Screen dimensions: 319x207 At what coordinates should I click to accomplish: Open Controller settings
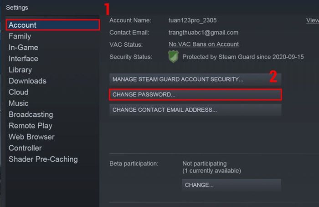pyautogui.click(x=25, y=148)
